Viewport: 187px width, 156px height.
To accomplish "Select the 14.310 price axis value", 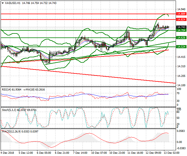I will tap(181, 66).
